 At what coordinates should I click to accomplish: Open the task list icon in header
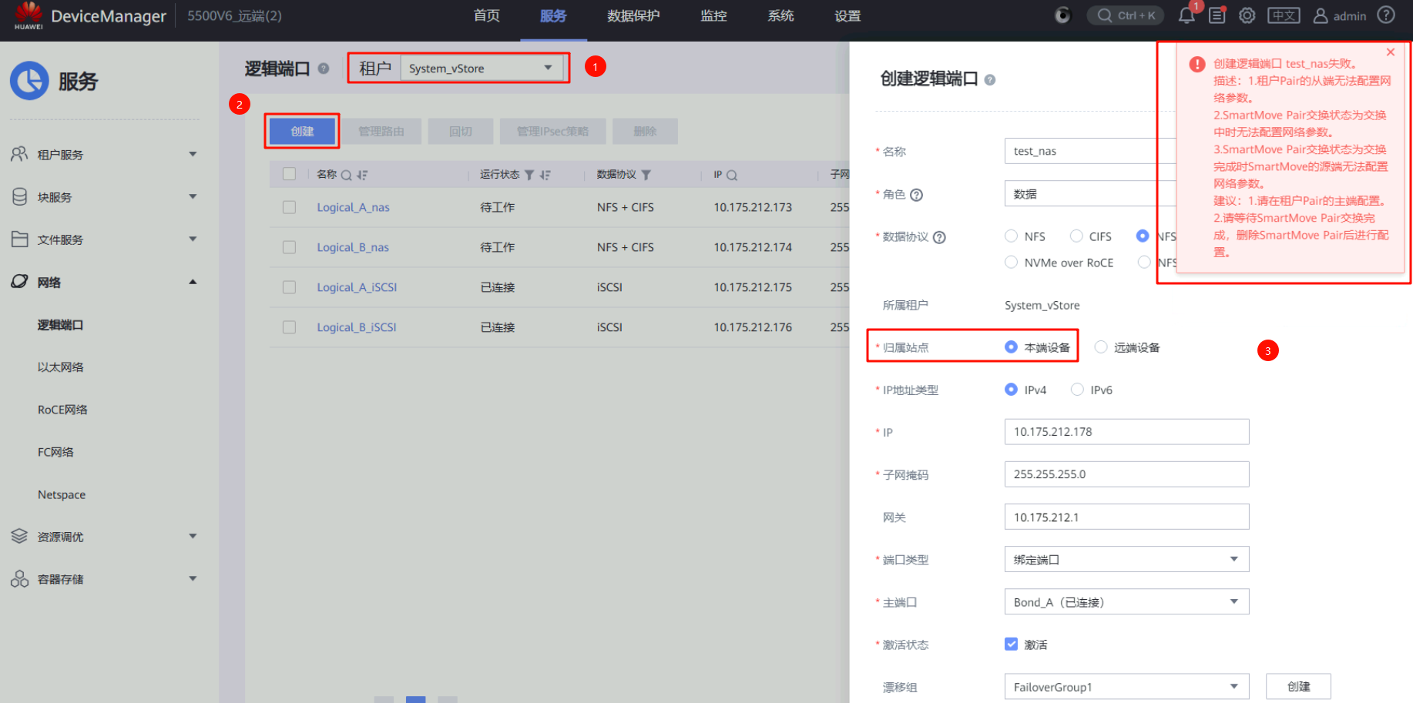[x=1217, y=15]
